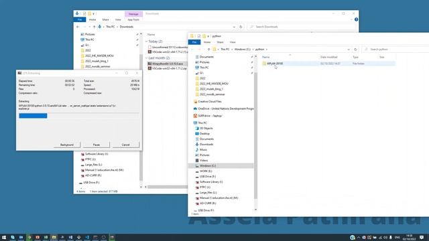Open notification center in taskbar

[422, 238]
